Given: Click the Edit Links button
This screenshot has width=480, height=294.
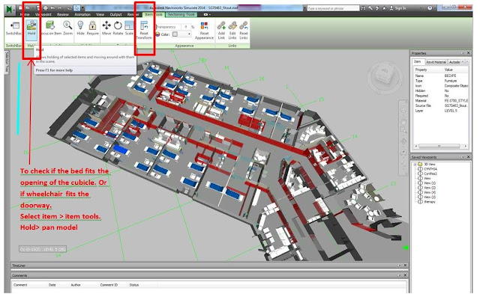Looking at the screenshot, I should [x=232, y=30].
